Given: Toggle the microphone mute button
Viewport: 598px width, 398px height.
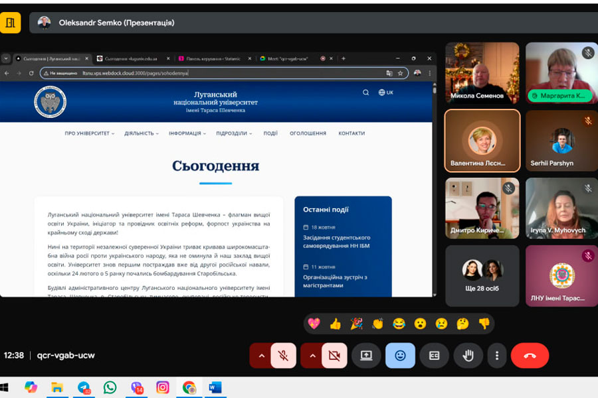Looking at the screenshot, I should (x=283, y=356).
